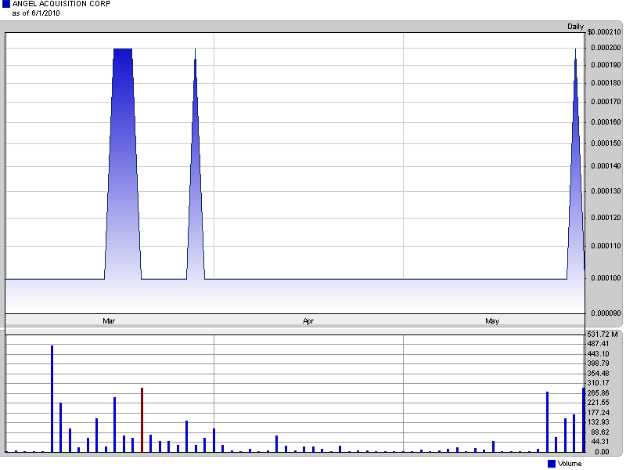
Task: Click the wide flat-topped price peak in March
Action: [x=123, y=157]
